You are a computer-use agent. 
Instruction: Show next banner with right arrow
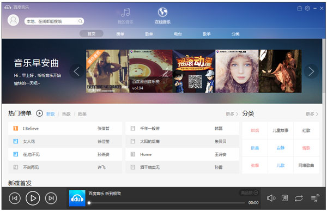point(311,71)
